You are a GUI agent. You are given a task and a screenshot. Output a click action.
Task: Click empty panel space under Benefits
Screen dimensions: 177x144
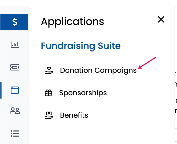[101, 132]
